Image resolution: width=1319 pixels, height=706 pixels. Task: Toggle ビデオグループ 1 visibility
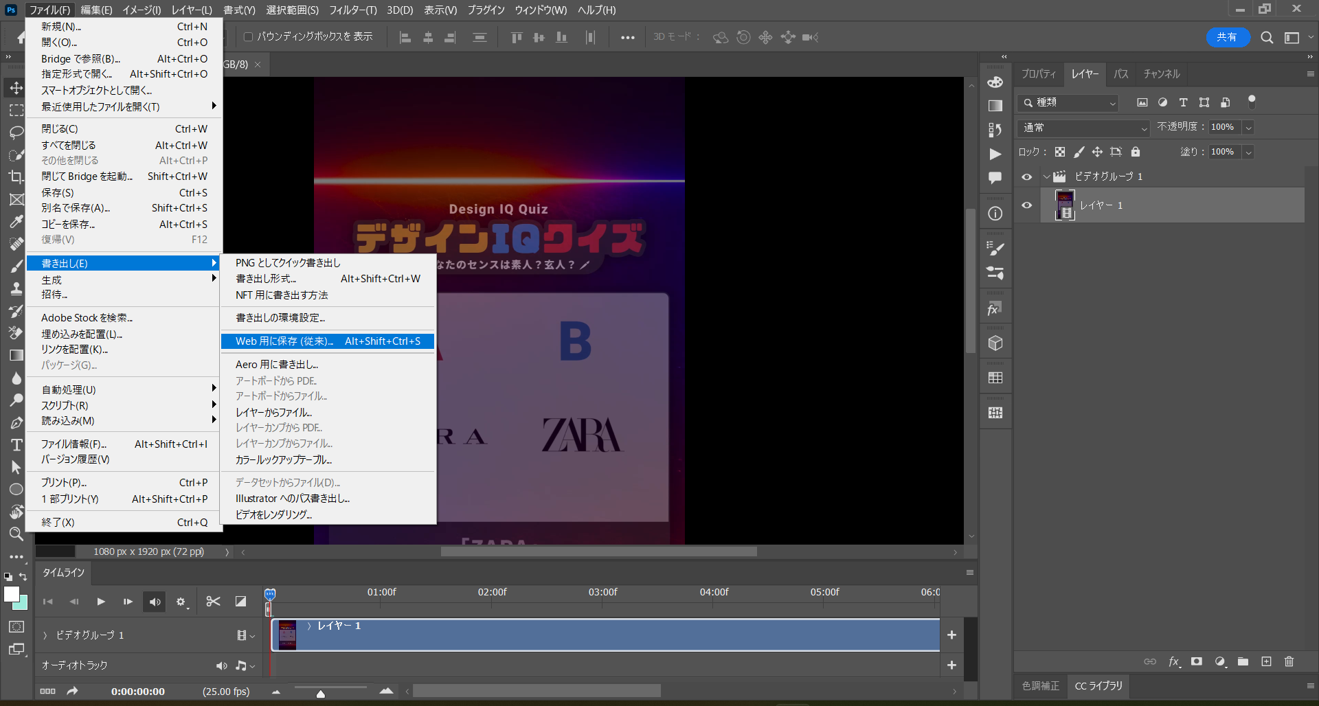click(1026, 176)
